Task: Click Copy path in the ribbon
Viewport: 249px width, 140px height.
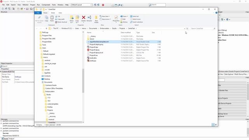Action: tap(60, 19)
